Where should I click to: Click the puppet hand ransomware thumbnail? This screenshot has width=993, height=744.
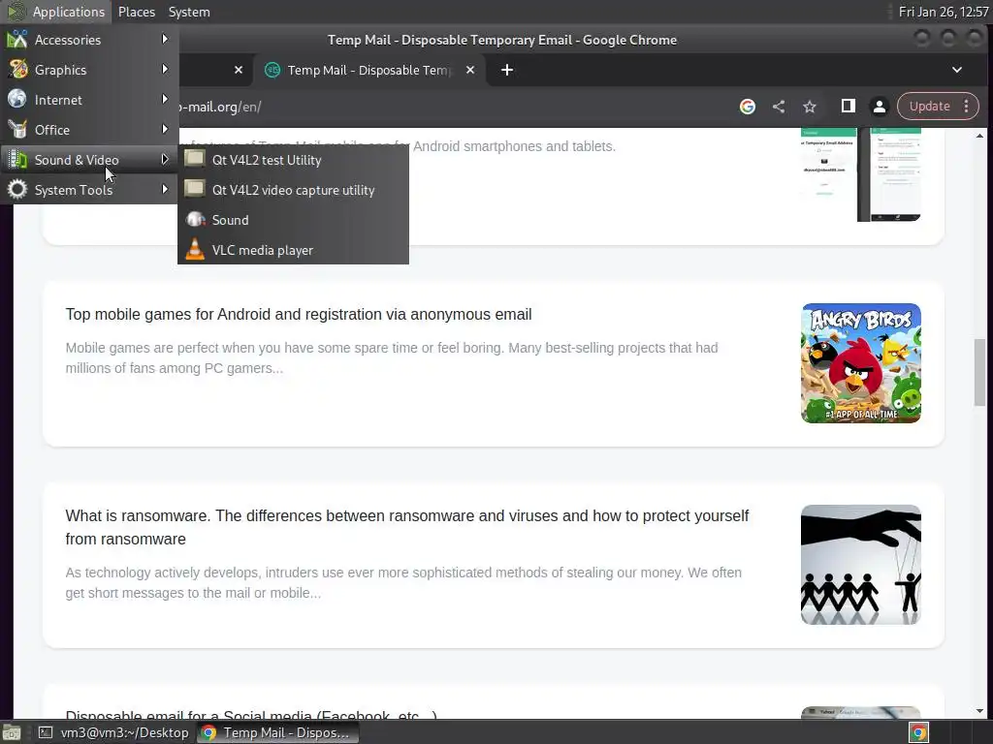[x=861, y=565]
